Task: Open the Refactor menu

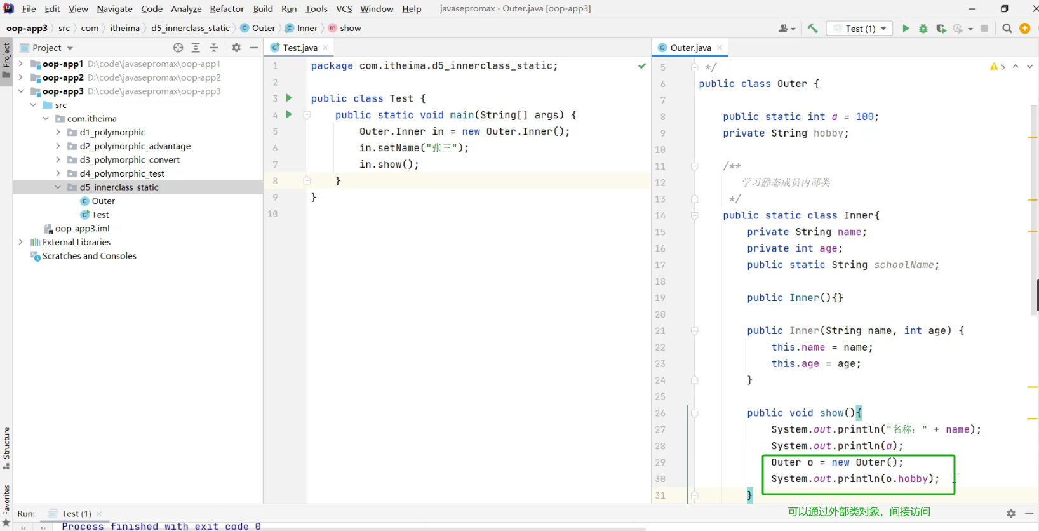Action: tap(227, 9)
